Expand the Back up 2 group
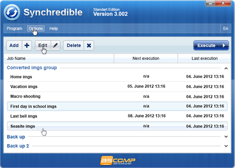The width and height of the screenshot is (235, 168). point(226,146)
